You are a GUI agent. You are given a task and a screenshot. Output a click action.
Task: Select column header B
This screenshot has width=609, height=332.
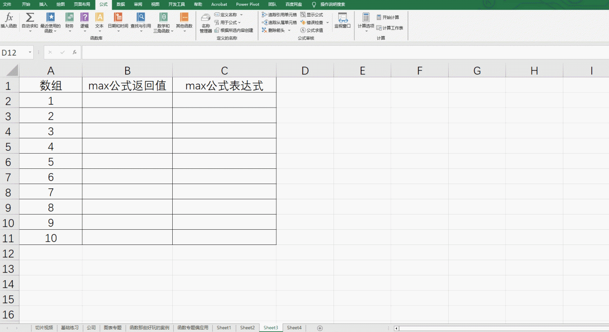(128, 71)
